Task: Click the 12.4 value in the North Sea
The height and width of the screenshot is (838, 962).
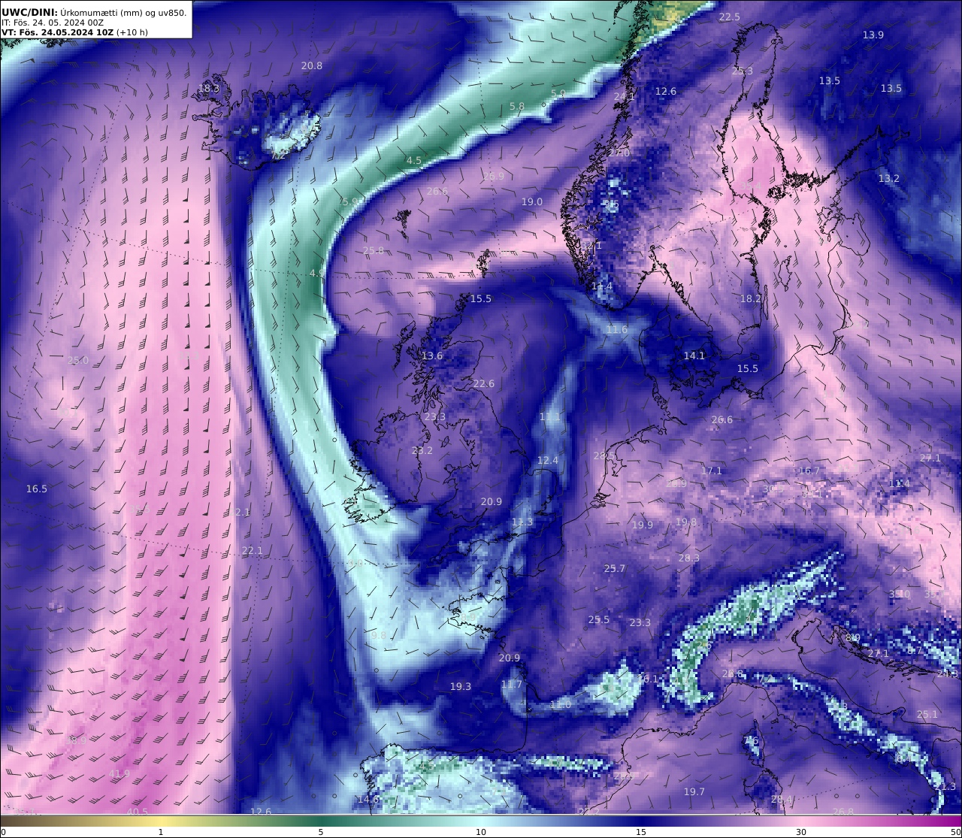Action: coord(548,461)
